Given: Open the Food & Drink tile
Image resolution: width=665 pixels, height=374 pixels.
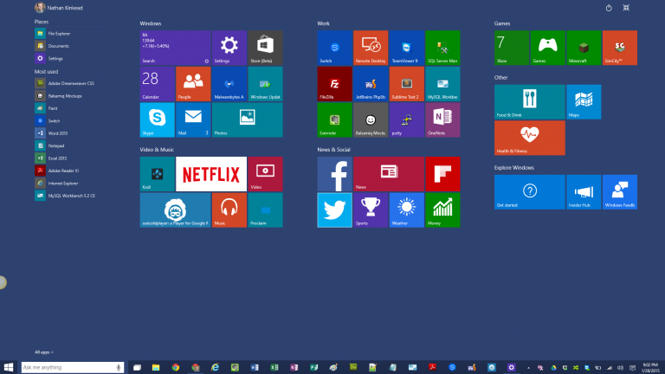Looking at the screenshot, I should tap(530, 102).
